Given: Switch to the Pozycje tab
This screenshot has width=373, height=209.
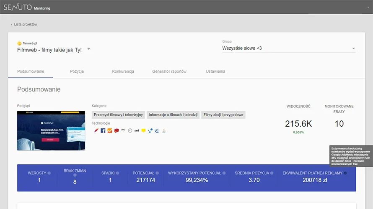Looking at the screenshot, I should click(x=77, y=71).
